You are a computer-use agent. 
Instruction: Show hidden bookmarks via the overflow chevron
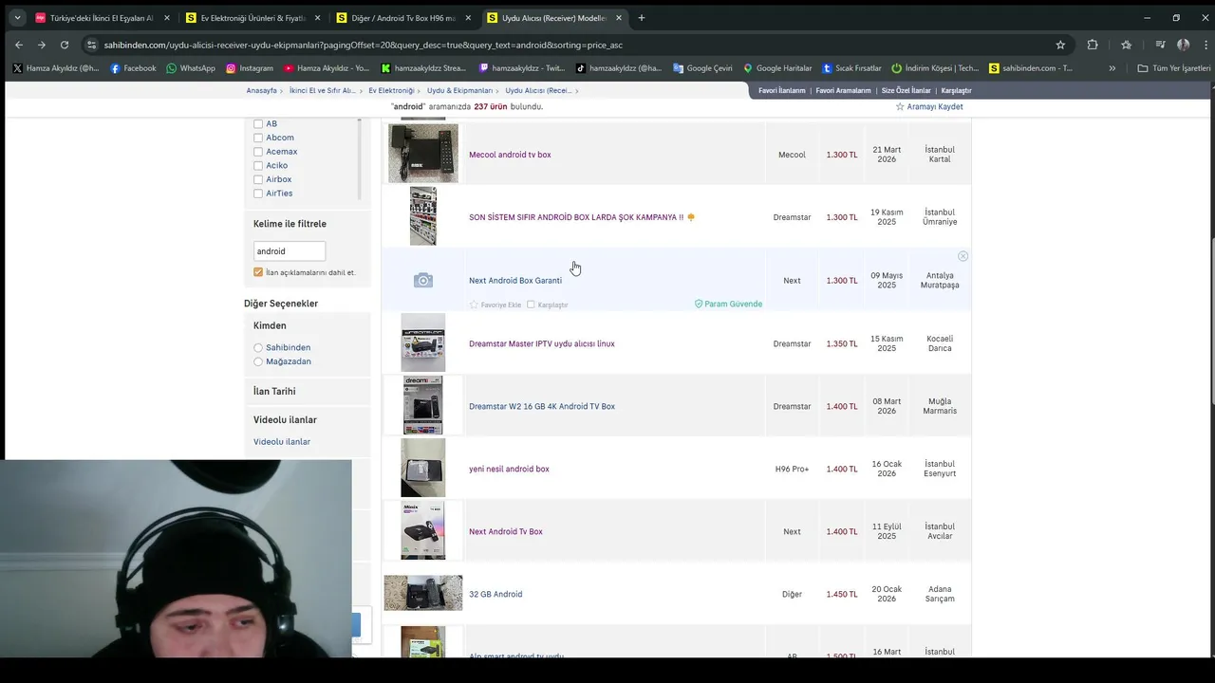[1112, 68]
